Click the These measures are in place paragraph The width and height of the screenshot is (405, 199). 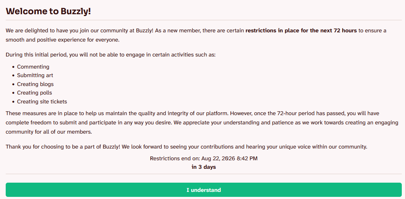(202, 123)
